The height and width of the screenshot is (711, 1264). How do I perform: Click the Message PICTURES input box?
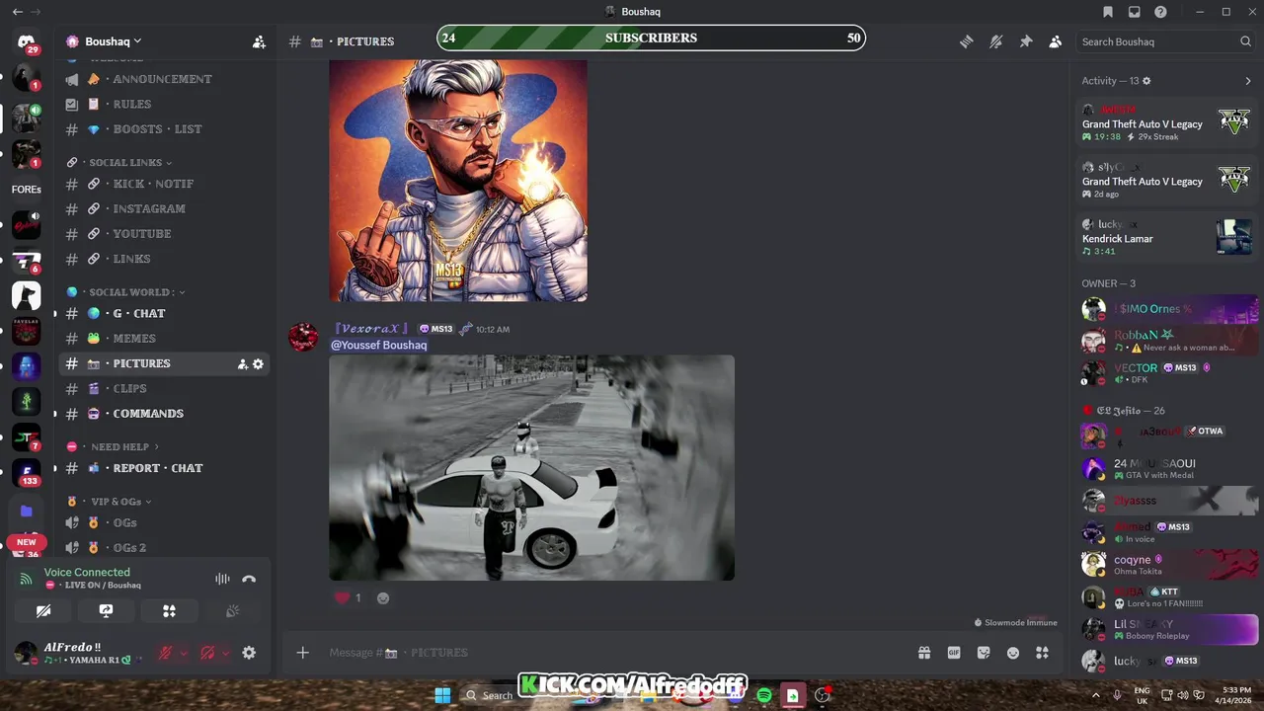coord(612,653)
